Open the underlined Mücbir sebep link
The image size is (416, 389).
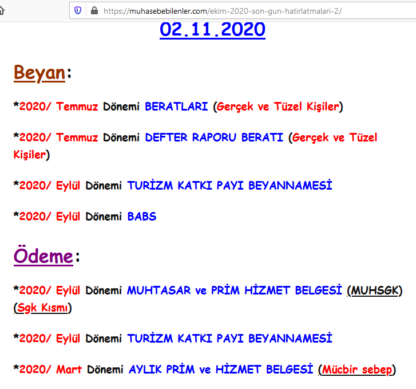[357, 370]
